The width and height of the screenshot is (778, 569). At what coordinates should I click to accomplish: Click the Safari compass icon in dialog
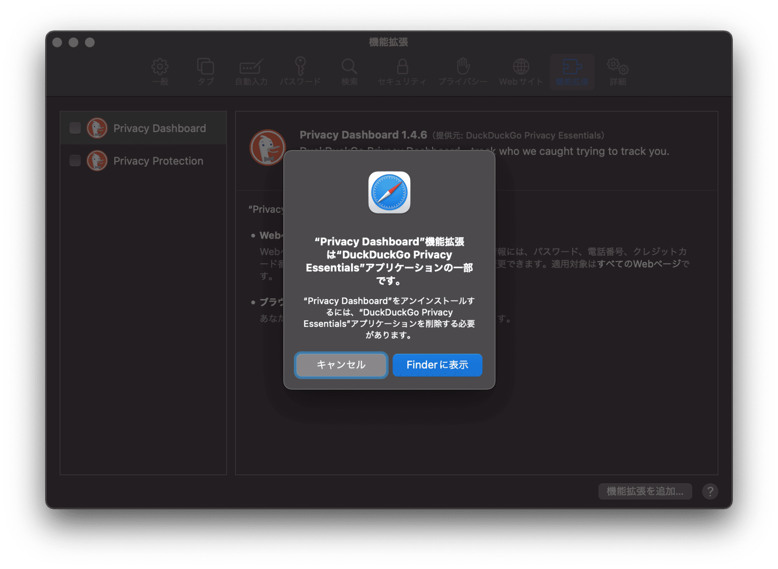[x=389, y=193]
